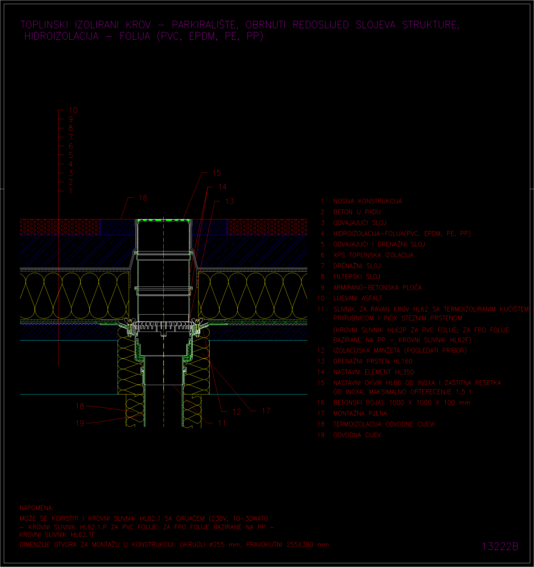Click legend text "ODVODNA CIJEV"
534x567 pixels.
tap(357, 435)
